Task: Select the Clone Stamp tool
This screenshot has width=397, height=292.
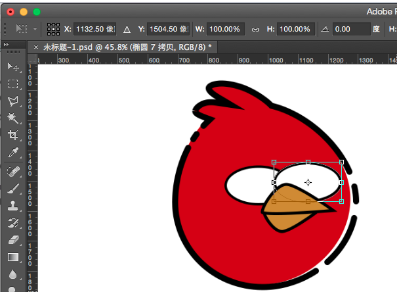Action: pos(13,206)
